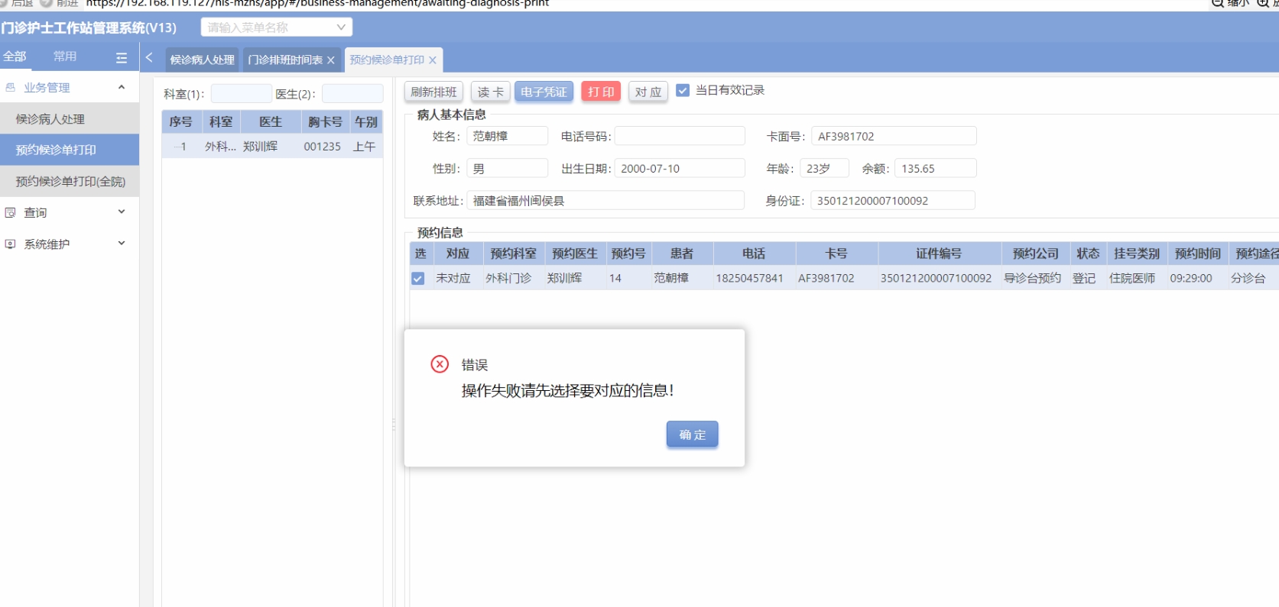The width and height of the screenshot is (1279, 607).
Task: Expand the 查询 section chevron
Action: point(122,211)
